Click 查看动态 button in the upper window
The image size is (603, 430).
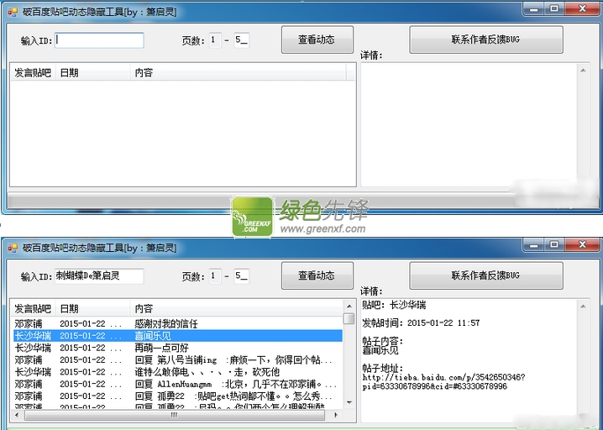(x=317, y=39)
